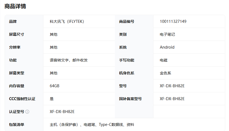Click the CCC value 是

52,99
